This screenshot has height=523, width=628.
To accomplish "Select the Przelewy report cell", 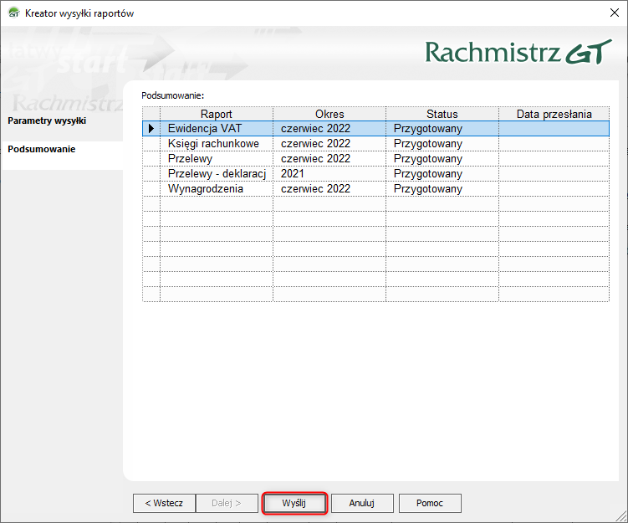I will pos(217,159).
